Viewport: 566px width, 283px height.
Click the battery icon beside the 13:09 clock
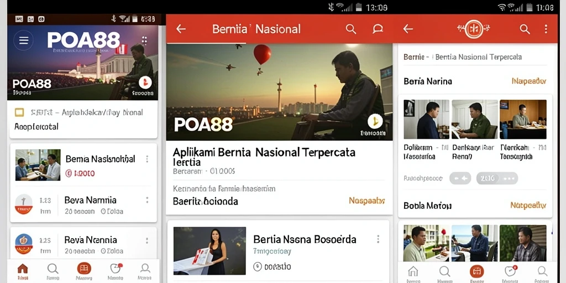[359, 7]
